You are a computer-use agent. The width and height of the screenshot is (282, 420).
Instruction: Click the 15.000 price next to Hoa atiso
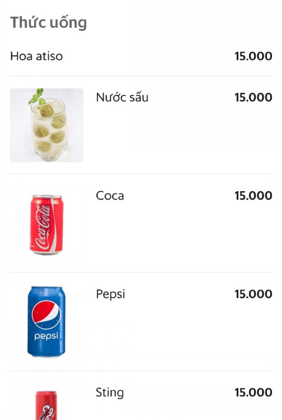pos(253,57)
